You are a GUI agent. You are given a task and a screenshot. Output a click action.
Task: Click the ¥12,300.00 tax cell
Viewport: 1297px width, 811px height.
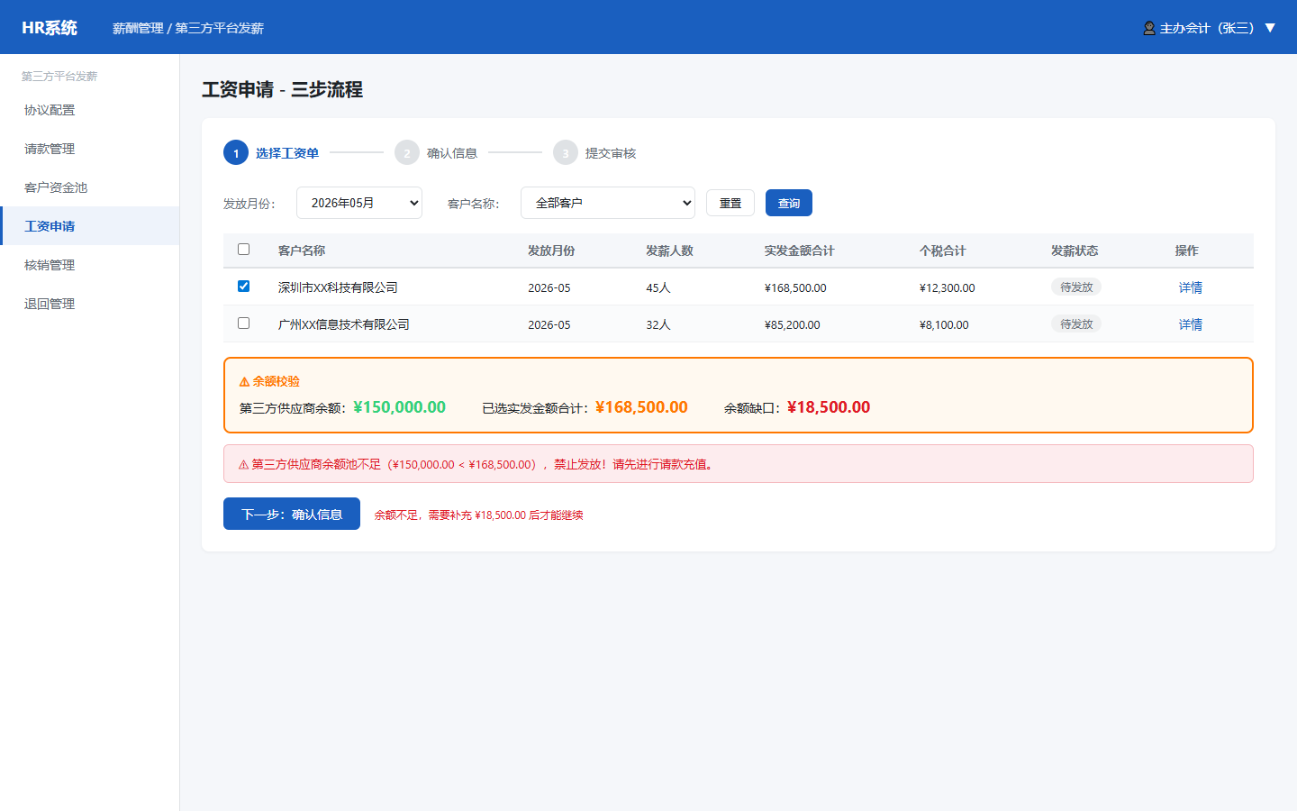tap(948, 287)
